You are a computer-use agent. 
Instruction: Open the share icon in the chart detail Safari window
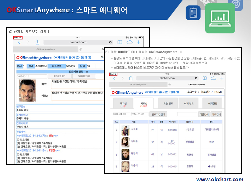pyautogui.click(x=37, y=42)
